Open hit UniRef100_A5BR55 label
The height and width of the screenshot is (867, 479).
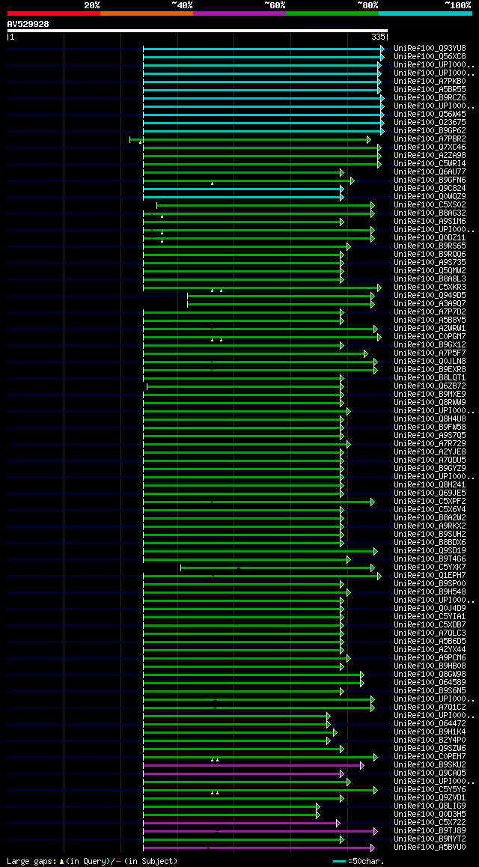(x=430, y=90)
